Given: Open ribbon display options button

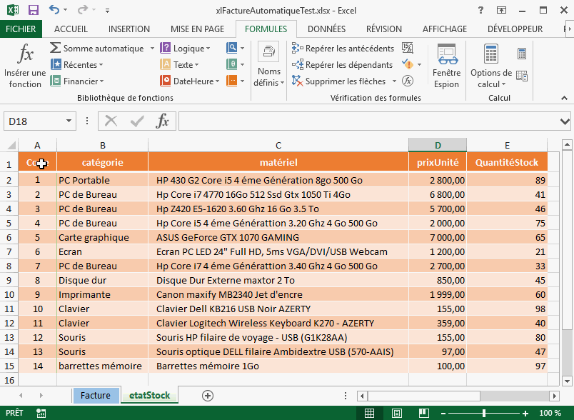Looking at the screenshot, I should (x=501, y=10).
